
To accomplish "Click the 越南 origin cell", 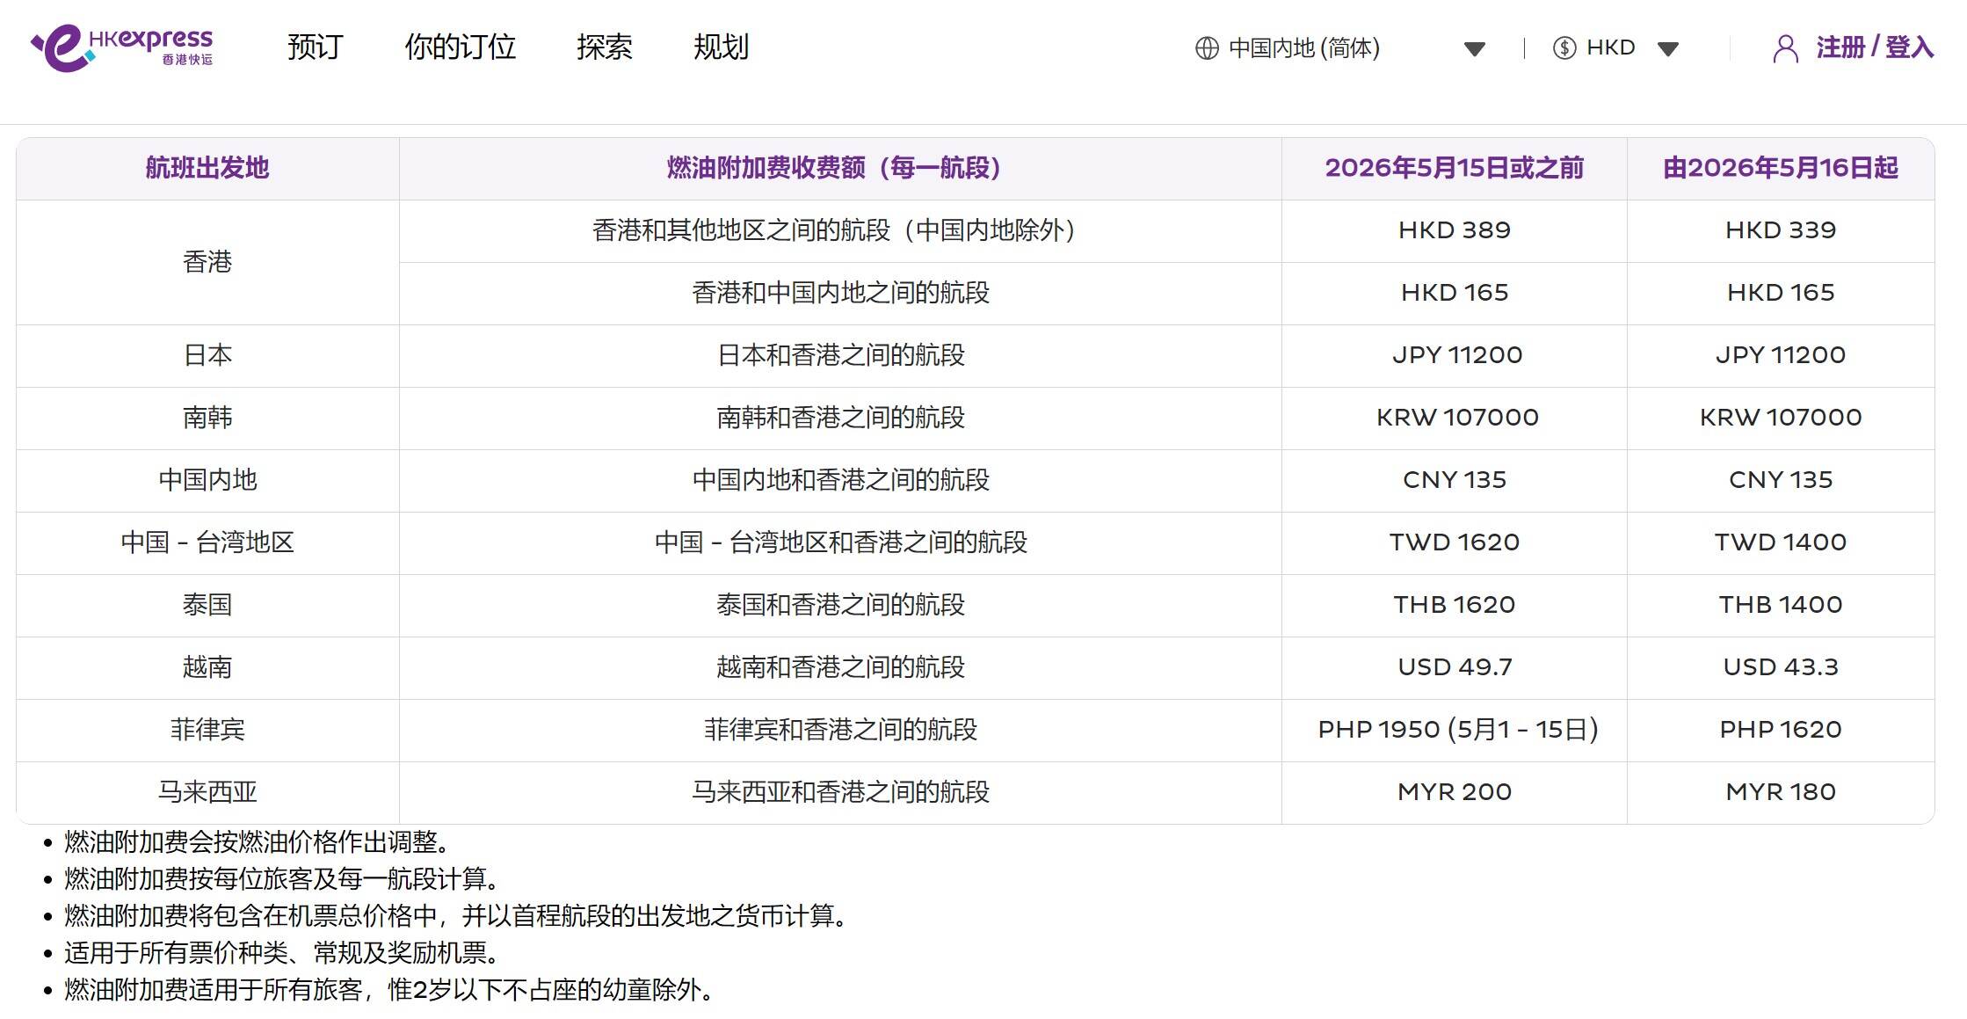I will tap(207, 667).
